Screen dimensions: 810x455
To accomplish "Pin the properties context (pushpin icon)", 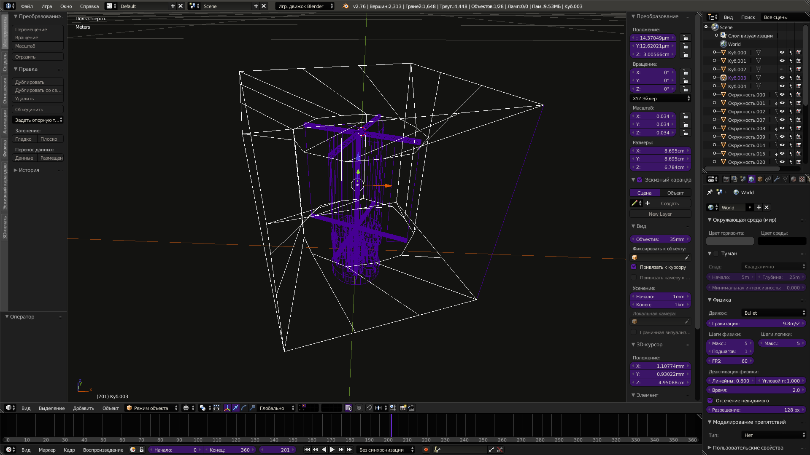I will pos(709,192).
